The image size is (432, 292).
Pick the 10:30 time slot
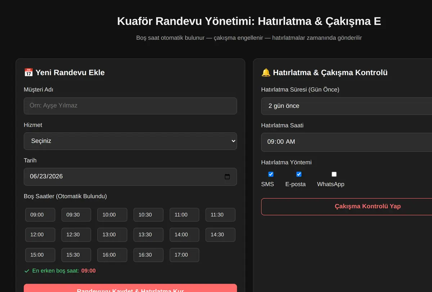148,215
